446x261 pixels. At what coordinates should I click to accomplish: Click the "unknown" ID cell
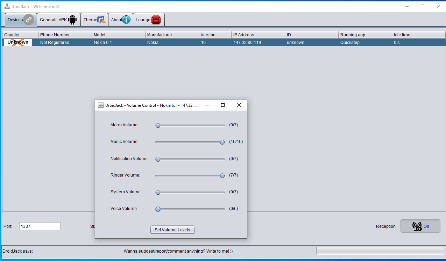312,42
